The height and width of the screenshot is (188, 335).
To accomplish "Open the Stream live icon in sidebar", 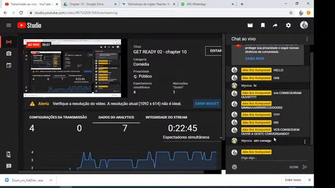I will point(9,42).
